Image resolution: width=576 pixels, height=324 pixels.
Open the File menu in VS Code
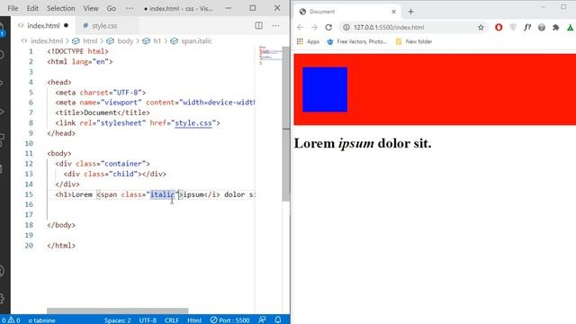click(x=13, y=8)
